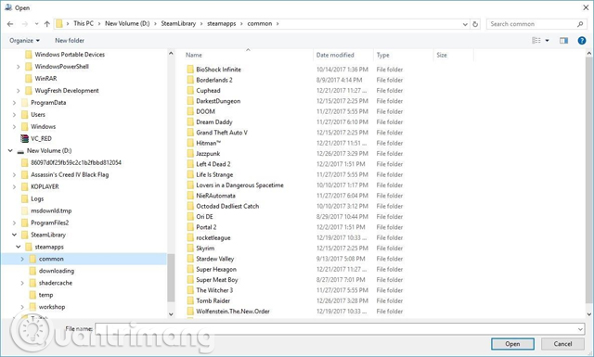Select the Cuphead folder icon
The image size is (594, 357).
190,91
